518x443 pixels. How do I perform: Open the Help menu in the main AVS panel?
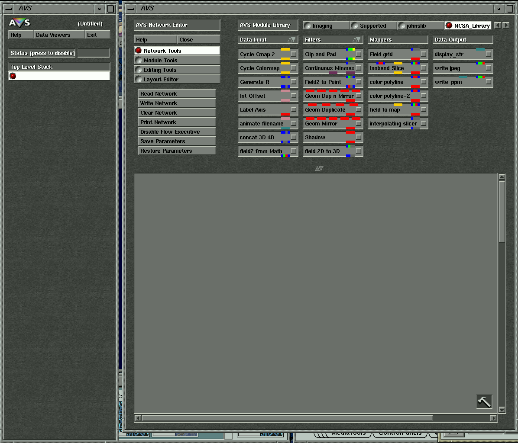(x=21, y=35)
